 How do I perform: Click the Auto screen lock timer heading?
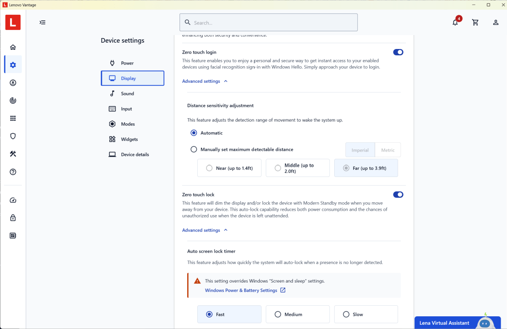pyautogui.click(x=211, y=251)
